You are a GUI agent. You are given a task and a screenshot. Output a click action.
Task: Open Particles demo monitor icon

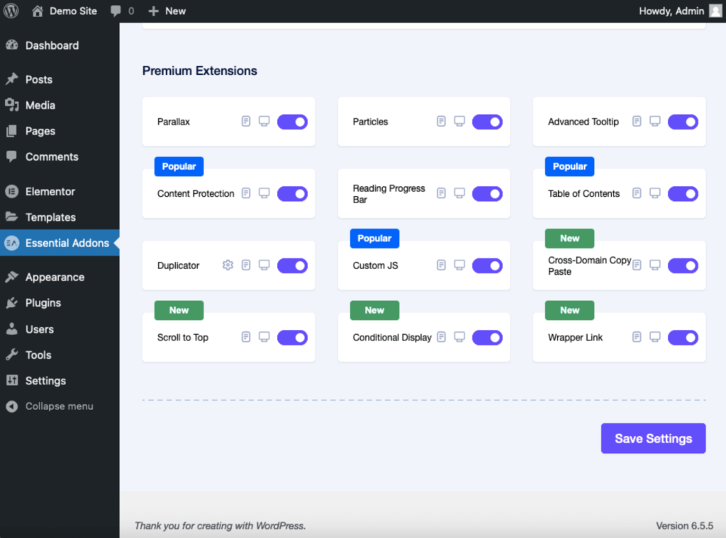click(x=459, y=122)
